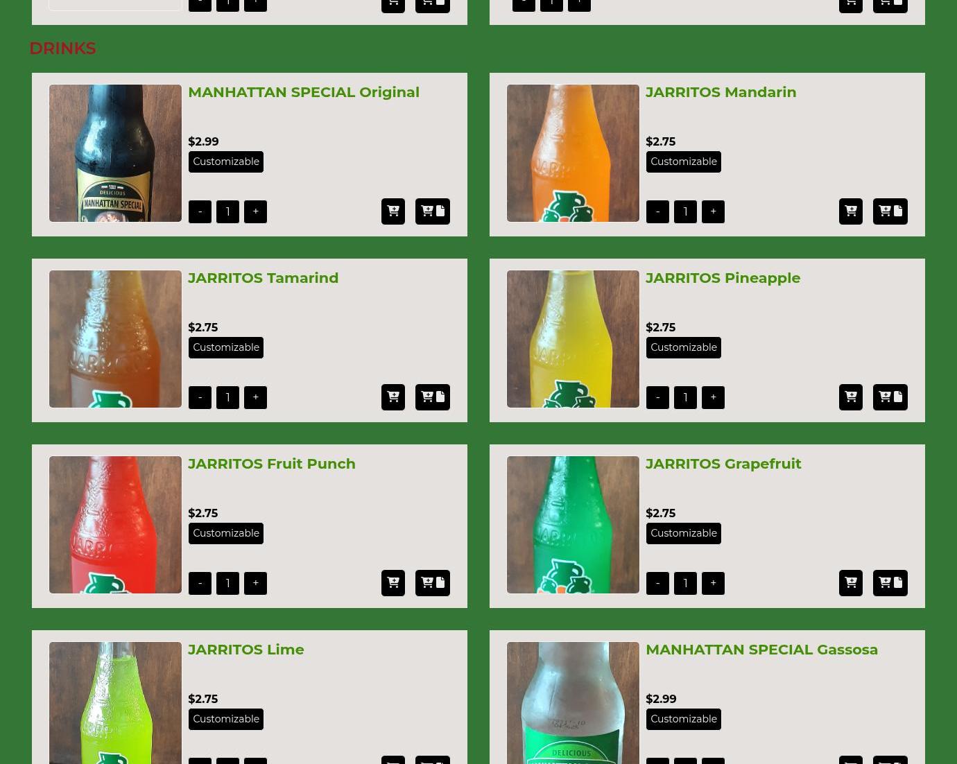Add JARRITOS Tamarind with note icon
Viewport: 957px width, 764px height.
pos(432,397)
